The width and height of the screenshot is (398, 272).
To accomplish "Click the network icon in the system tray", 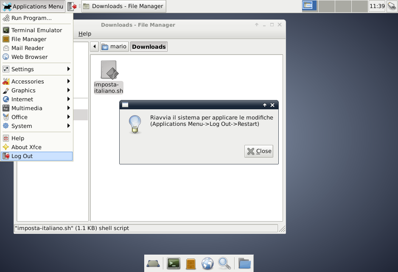I will coord(392,6).
